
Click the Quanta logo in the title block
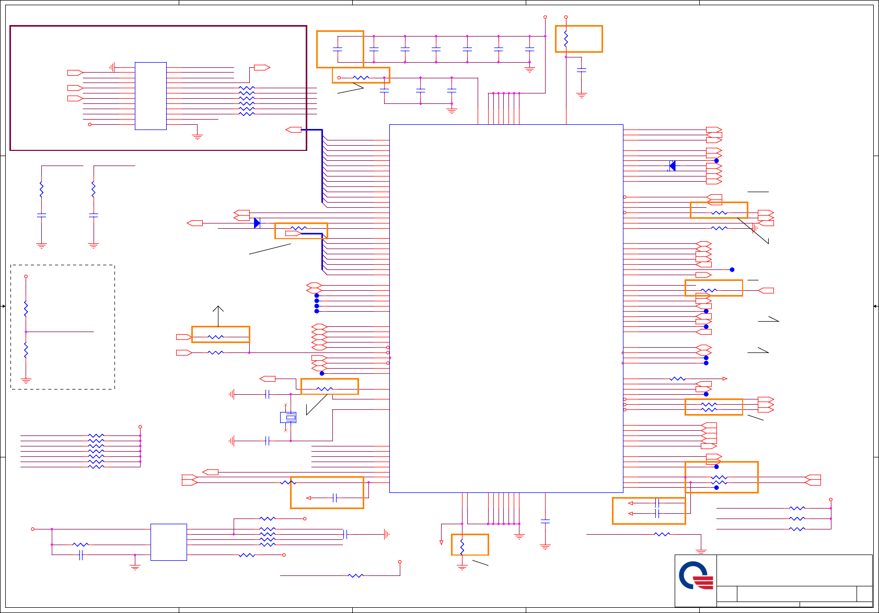(696, 575)
